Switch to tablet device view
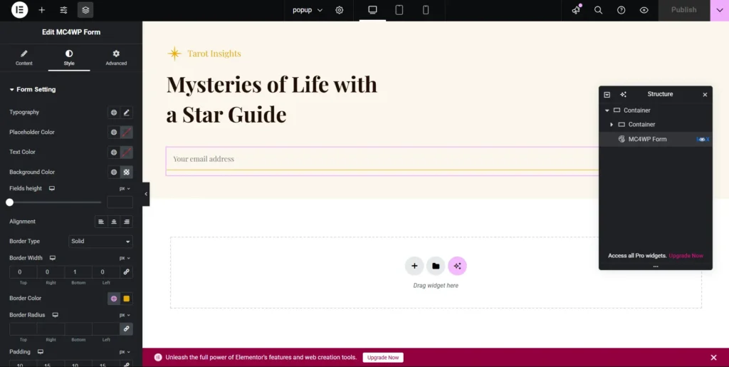 (399, 10)
